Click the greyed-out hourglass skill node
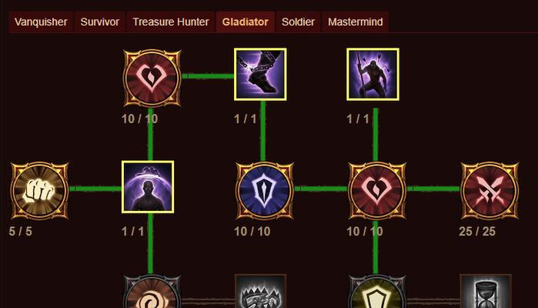 pos(486,291)
